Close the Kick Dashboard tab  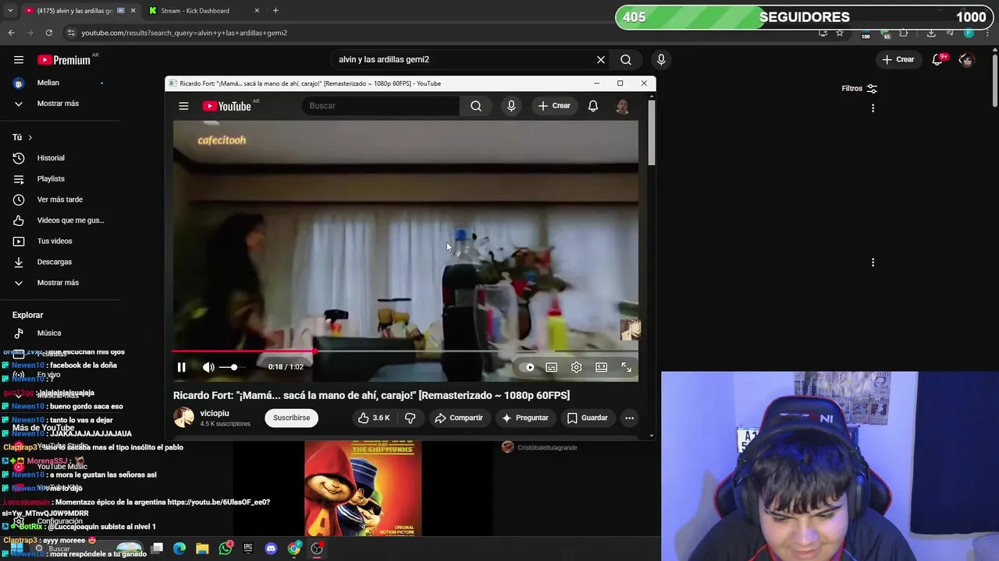tap(257, 11)
